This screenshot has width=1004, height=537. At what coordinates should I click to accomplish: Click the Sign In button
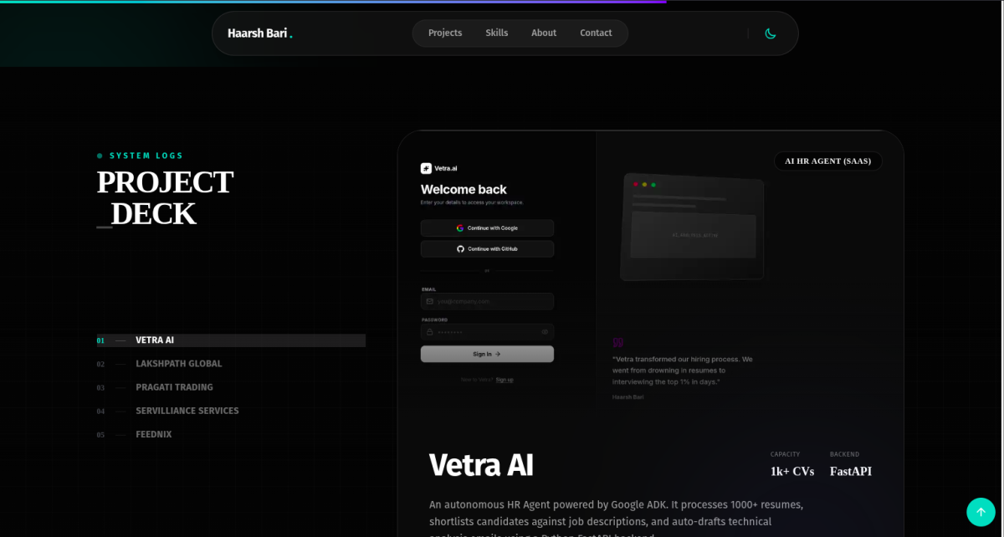coord(487,354)
